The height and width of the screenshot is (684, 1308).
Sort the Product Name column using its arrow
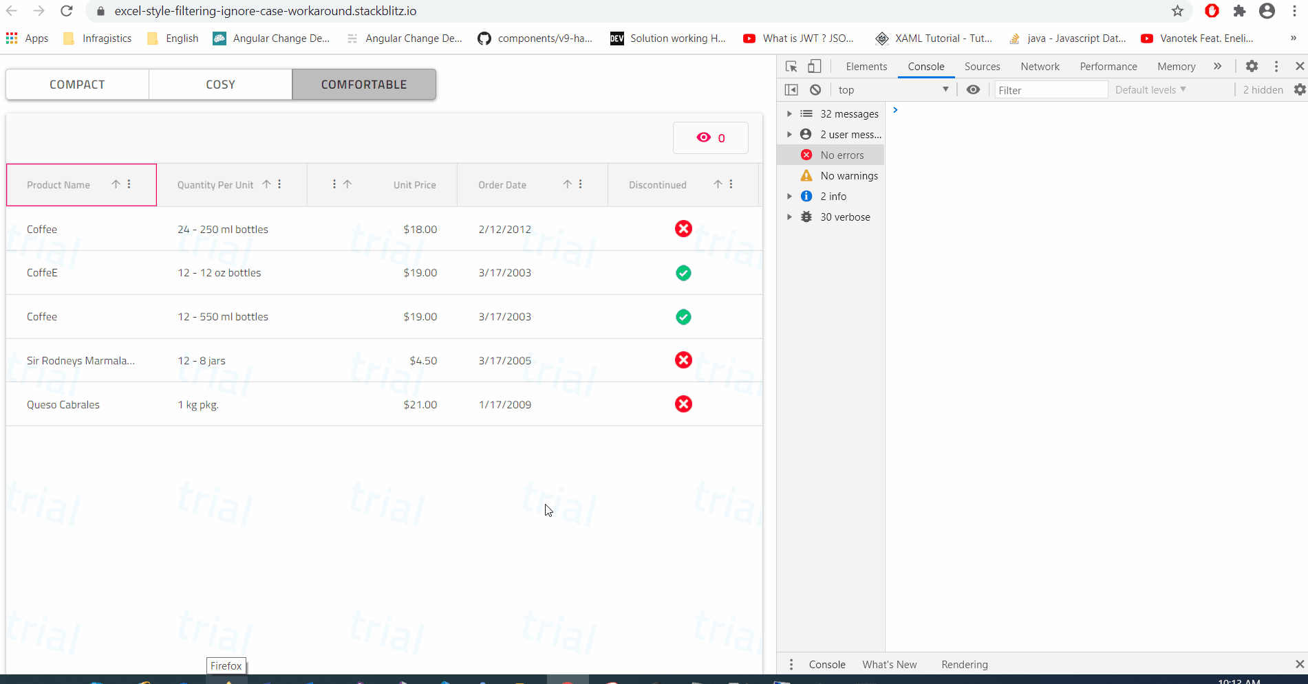click(116, 184)
